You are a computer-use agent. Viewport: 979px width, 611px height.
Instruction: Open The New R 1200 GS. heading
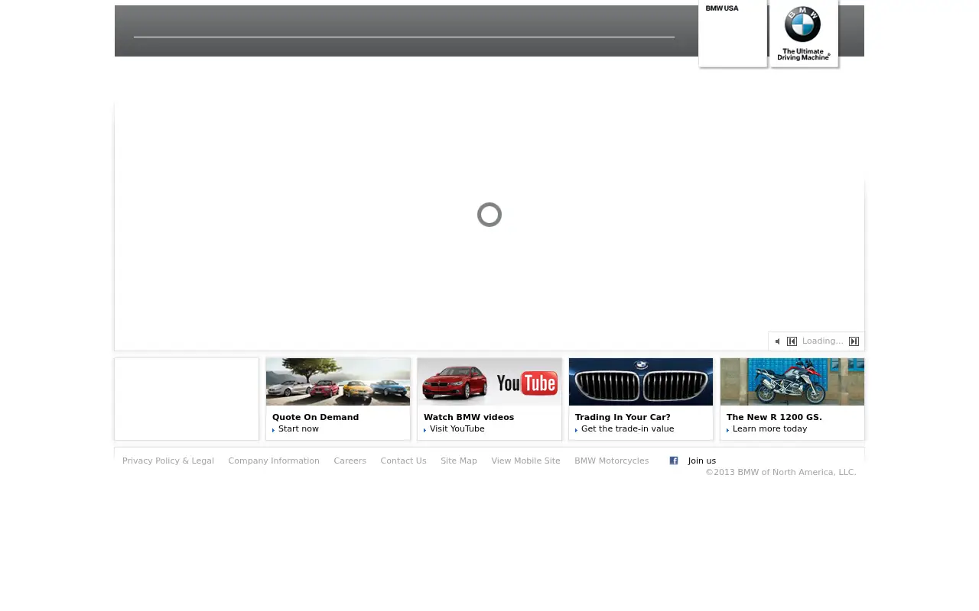774,417
